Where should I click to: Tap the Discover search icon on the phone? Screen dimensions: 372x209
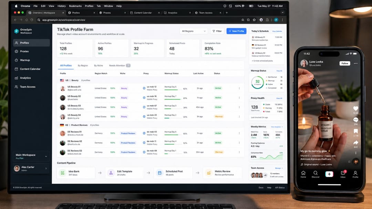click(x=315, y=173)
